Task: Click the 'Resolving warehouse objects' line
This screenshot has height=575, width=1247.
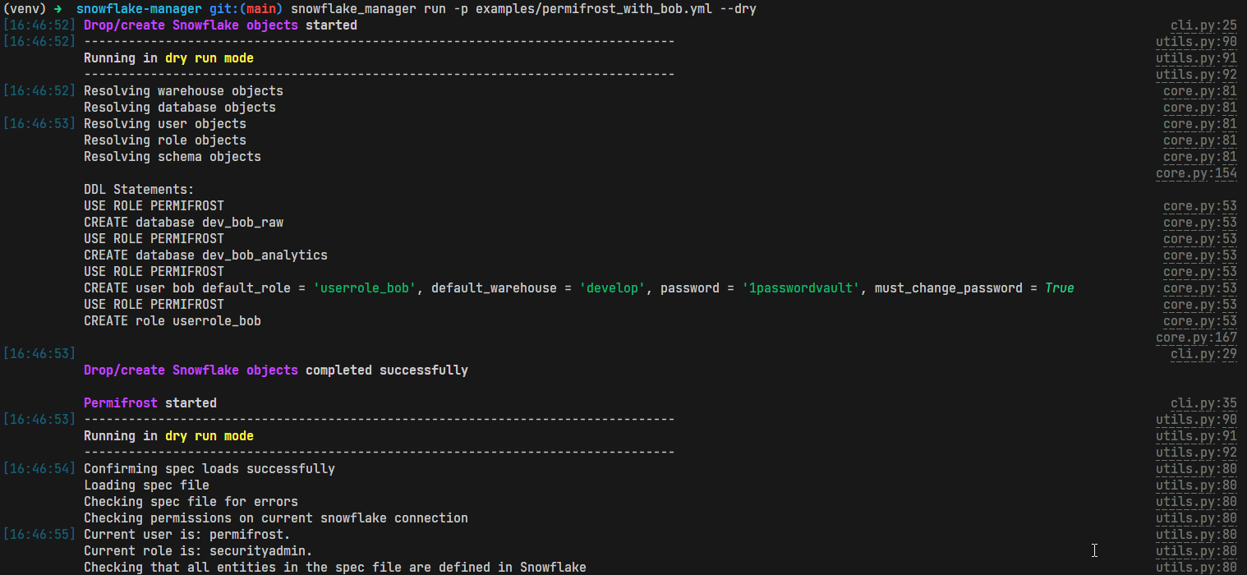Action: coord(183,91)
